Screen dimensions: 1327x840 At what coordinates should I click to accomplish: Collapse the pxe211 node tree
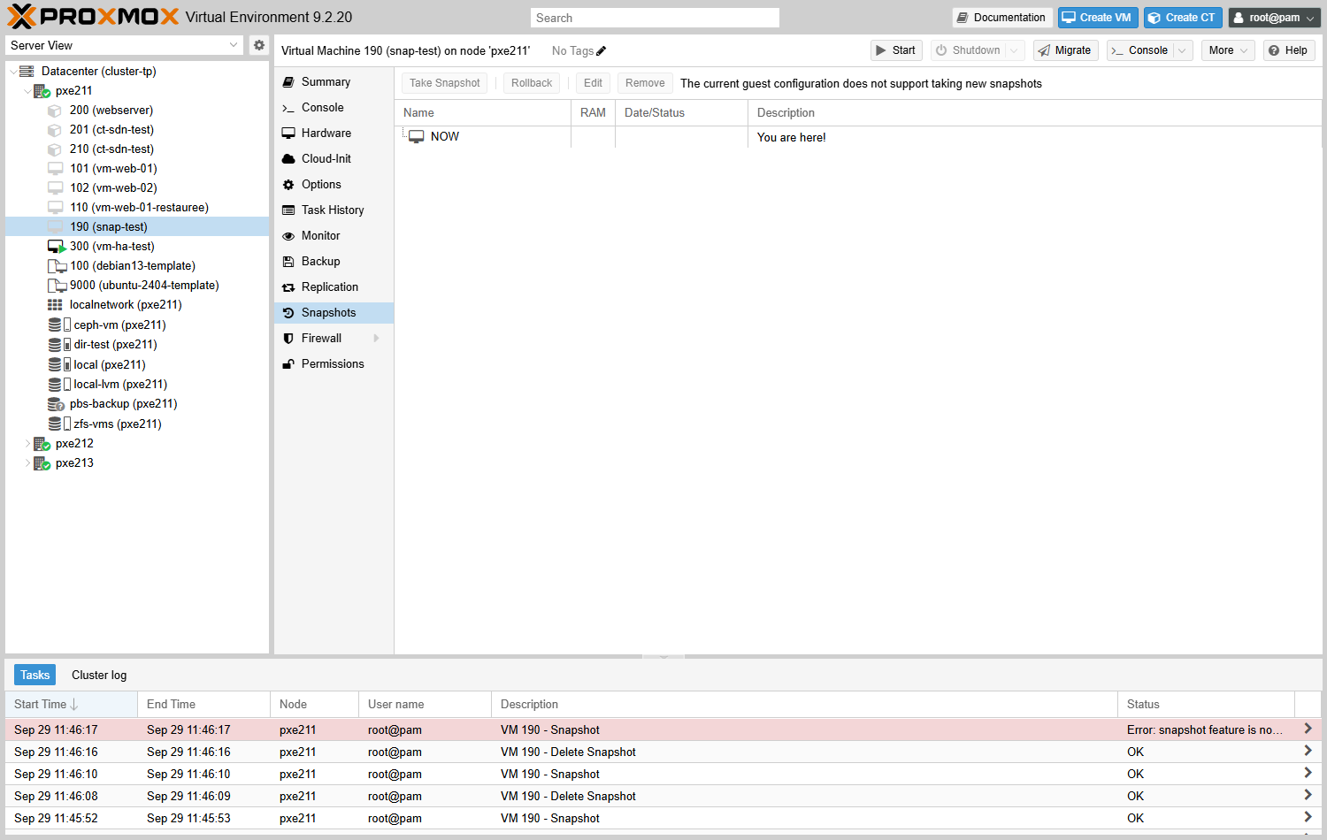pos(27,91)
